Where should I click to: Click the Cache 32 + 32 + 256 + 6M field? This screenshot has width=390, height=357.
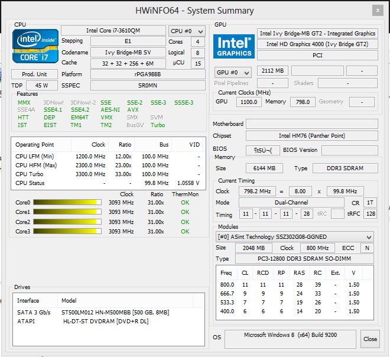point(128,63)
